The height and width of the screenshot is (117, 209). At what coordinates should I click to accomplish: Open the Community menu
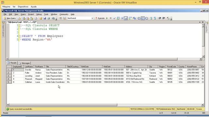64,14
